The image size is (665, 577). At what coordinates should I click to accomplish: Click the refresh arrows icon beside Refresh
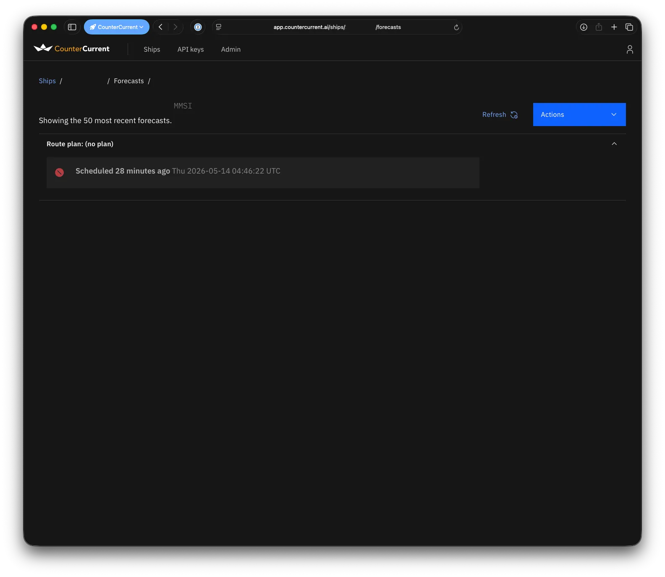(x=514, y=115)
